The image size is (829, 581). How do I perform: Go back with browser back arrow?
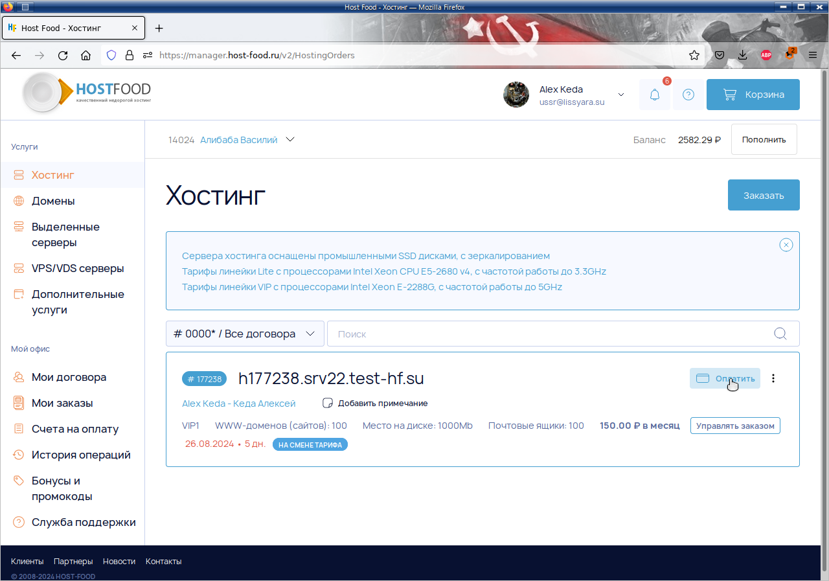click(x=16, y=56)
